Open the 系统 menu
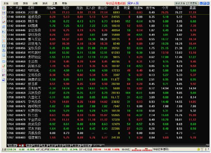Viewport: 211px width, 153px height. click(x=6, y=2)
